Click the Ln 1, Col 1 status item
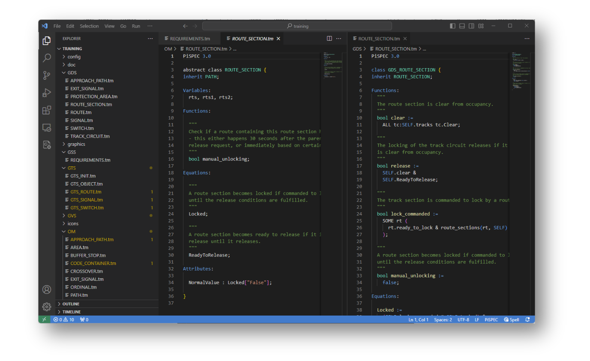The width and height of the screenshot is (590, 361). pyautogui.click(x=418, y=319)
